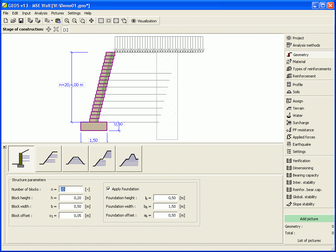Add a new stage of construction
Viewport: 336px width, 252px height.
tap(48, 29)
